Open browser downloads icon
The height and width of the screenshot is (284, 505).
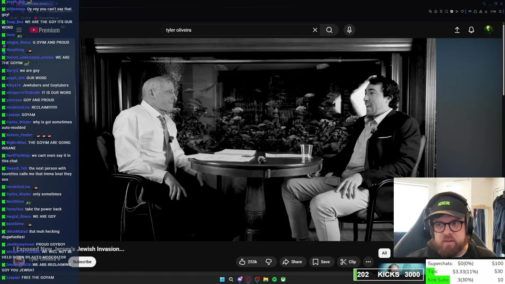[x=486, y=11]
